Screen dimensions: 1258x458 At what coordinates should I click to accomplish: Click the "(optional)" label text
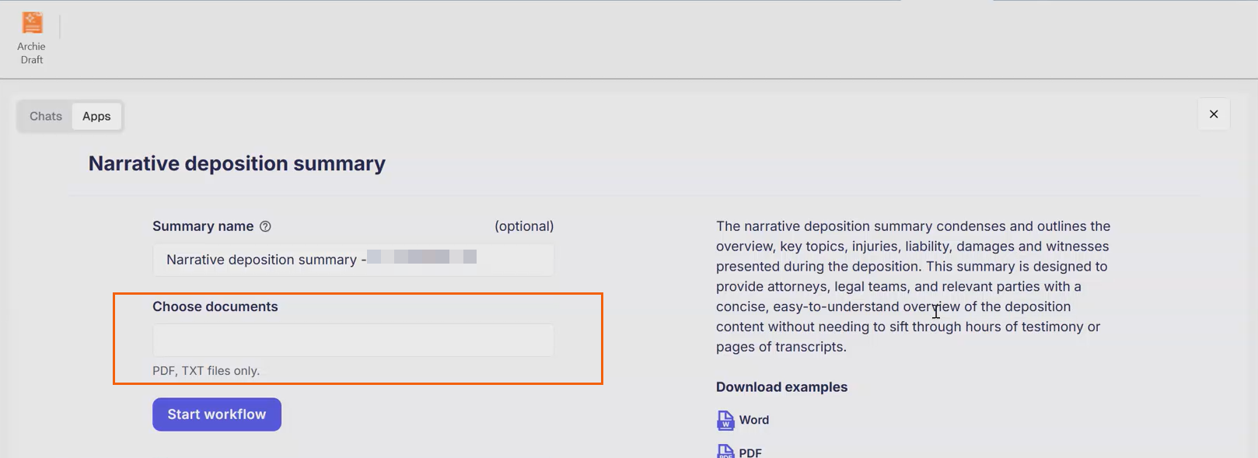tap(524, 226)
